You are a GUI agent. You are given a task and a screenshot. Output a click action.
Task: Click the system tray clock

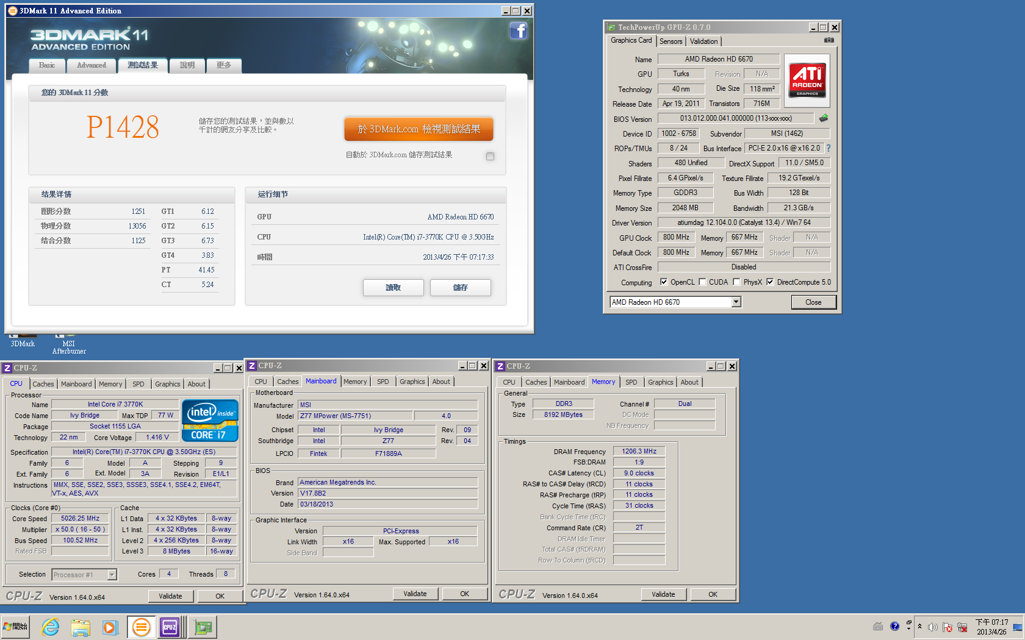tap(991, 627)
